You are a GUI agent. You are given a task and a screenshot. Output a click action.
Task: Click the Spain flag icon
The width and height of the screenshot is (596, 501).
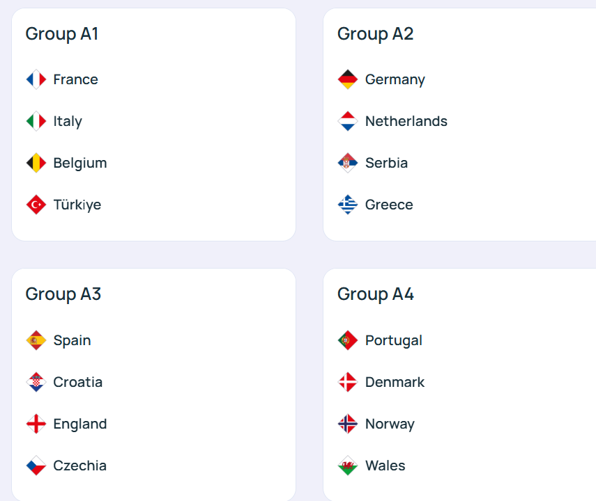(36, 340)
